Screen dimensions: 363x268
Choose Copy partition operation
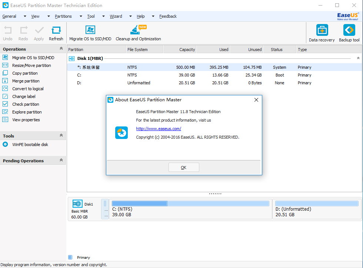pos(25,73)
